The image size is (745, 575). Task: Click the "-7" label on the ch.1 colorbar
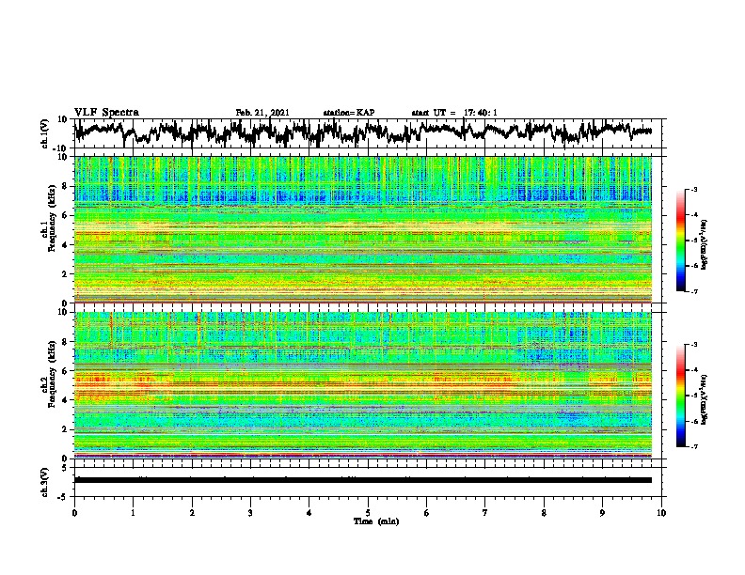[x=694, y=291]
